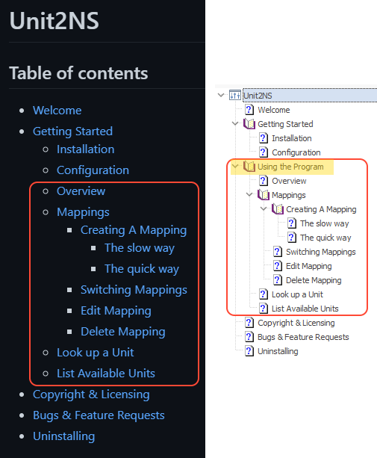Select Mappings in the tree view
Image resolution: width=377 pixels, height=458 pixels.
(x=289, y=195)
